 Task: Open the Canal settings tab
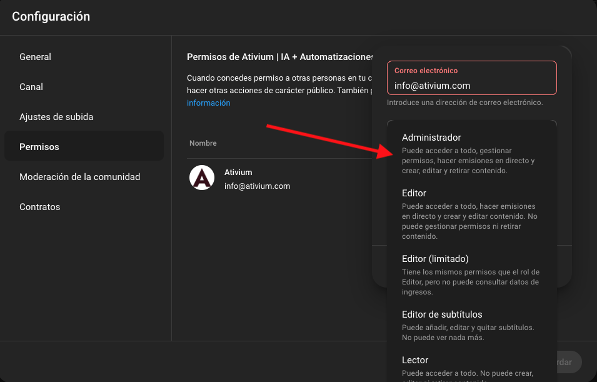click(x=84, y=87)
